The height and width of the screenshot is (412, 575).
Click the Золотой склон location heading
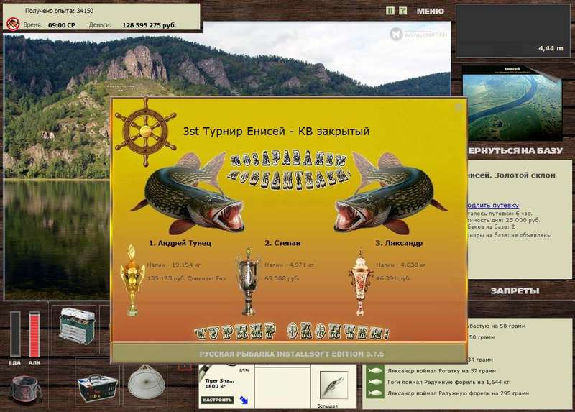(x=511, y=175)
